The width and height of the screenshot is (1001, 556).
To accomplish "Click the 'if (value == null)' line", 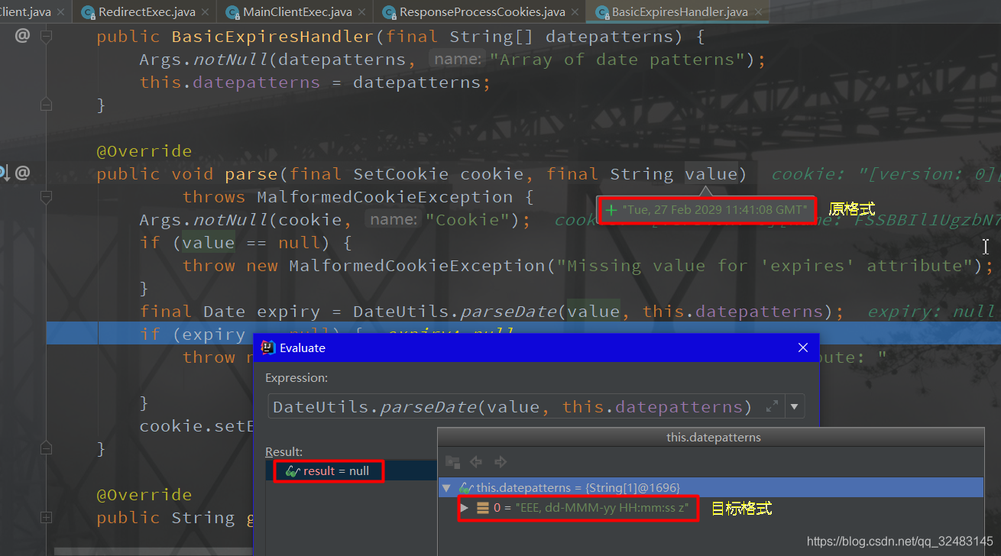I will tap(245, 243).
